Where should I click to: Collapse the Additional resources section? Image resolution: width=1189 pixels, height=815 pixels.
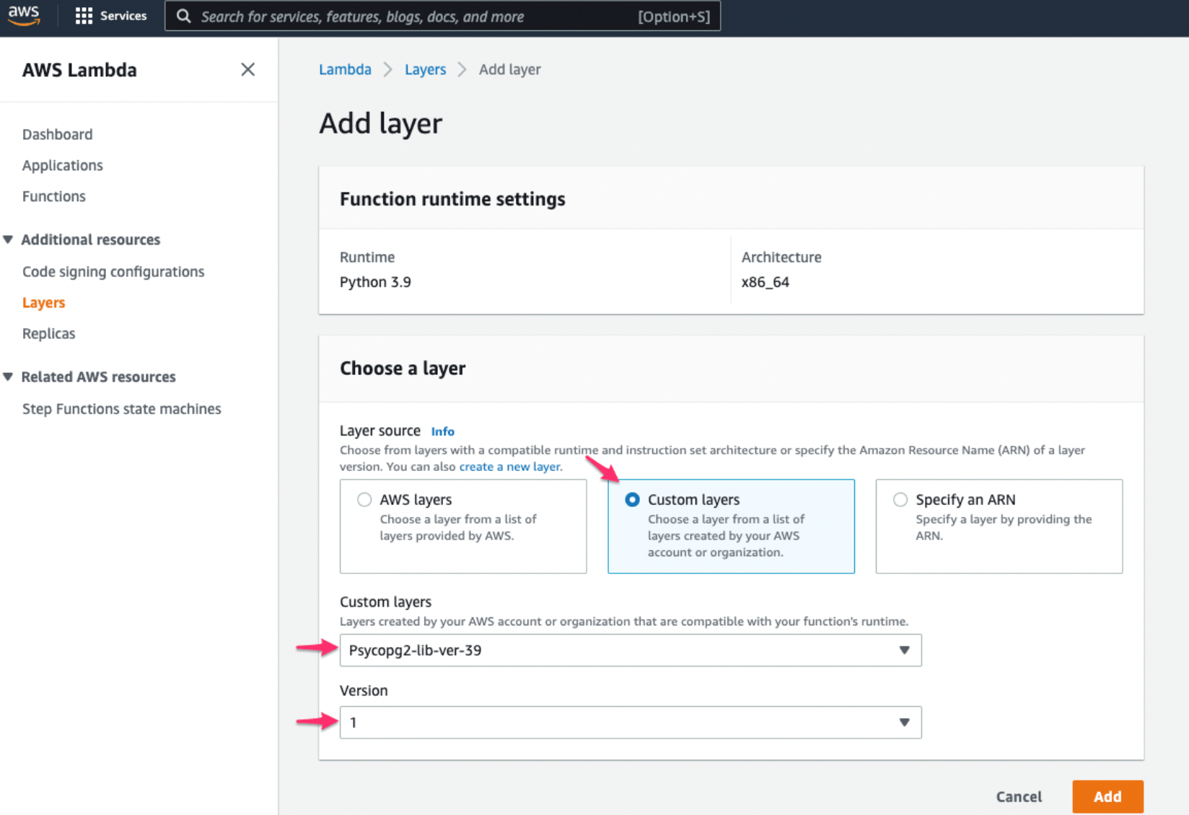point(8,239)
